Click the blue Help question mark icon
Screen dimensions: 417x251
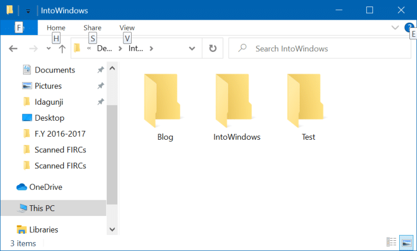(409, 27)
